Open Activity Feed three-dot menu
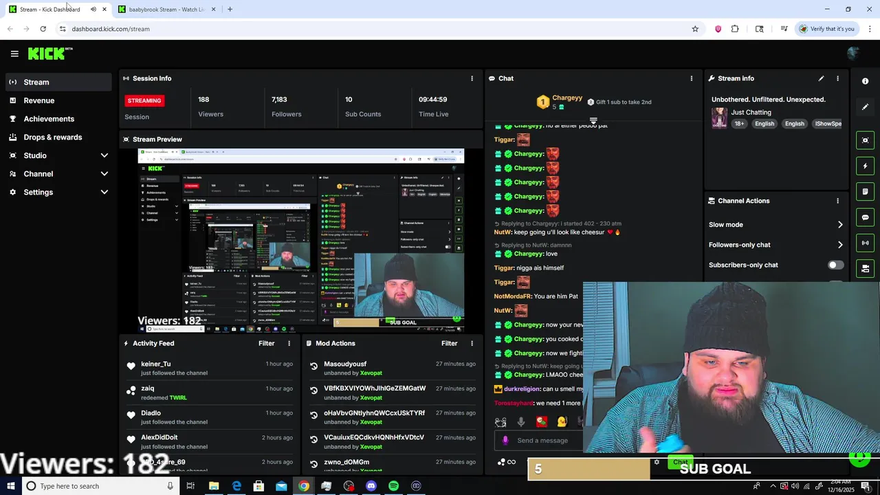 (x=289, y=343)
